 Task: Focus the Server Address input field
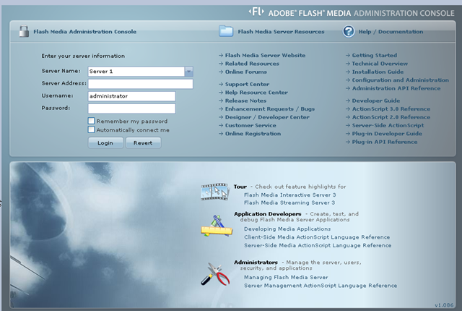140,84
